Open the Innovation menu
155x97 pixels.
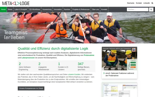[58, 10]
